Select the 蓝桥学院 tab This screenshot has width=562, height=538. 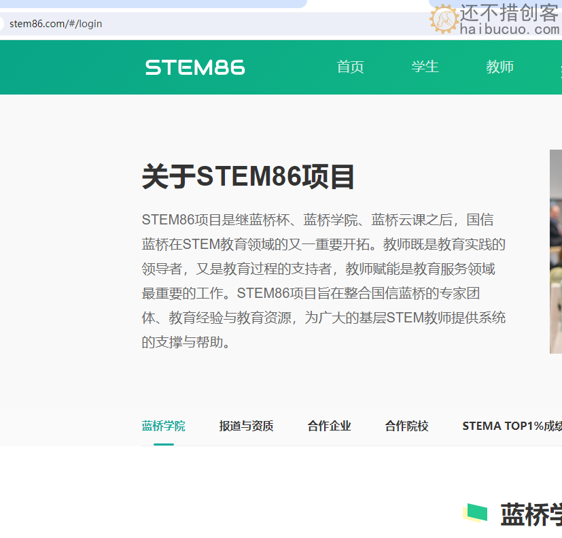pyautogui.click(x=164, y=426)
